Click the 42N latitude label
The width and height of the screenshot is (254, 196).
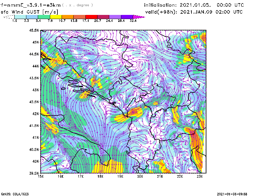coord(36,114)
